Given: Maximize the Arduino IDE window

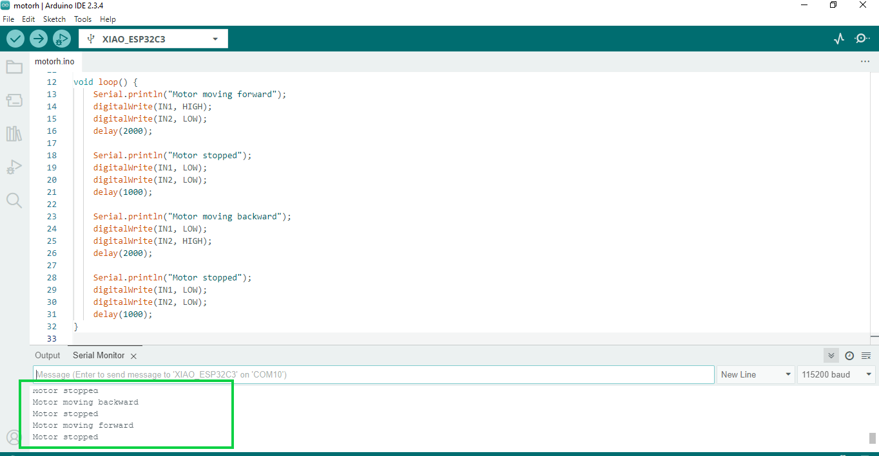Looking at the screenshot, I should [833, 5].
